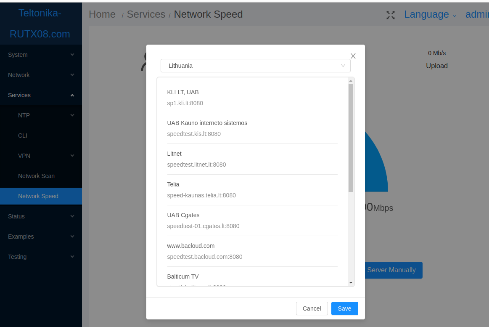Click the fullscreen expand icon
489x327 pixels.
(x=391, y=15)
